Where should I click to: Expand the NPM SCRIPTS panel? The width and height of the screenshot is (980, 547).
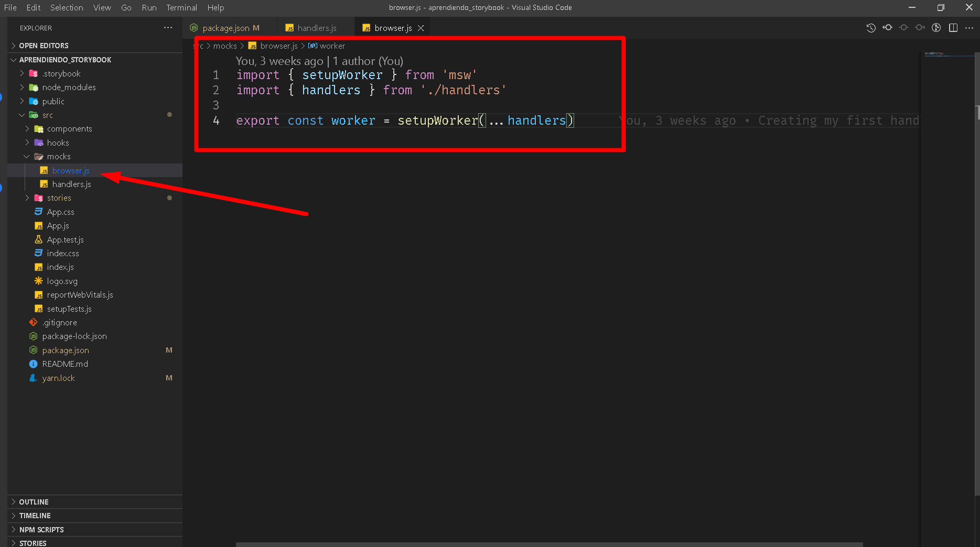point(41,530)
